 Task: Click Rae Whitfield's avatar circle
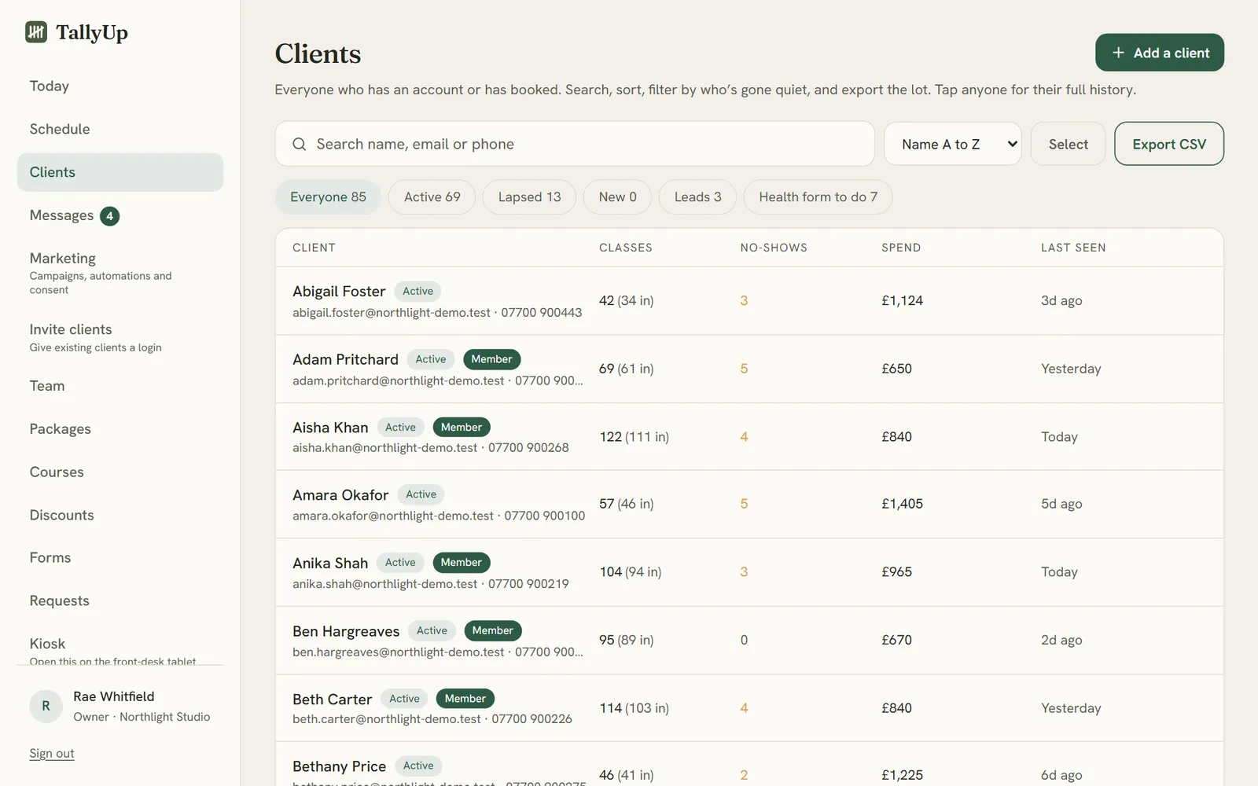coord(46,706)
